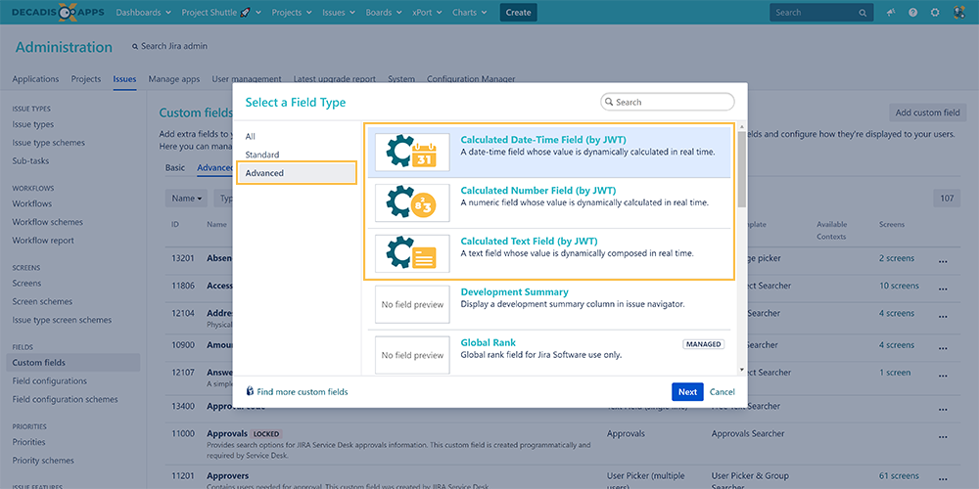Open Sub-tasks in sidebar
The height and width of the screenshot is (489, 979).
pos(30,160)
